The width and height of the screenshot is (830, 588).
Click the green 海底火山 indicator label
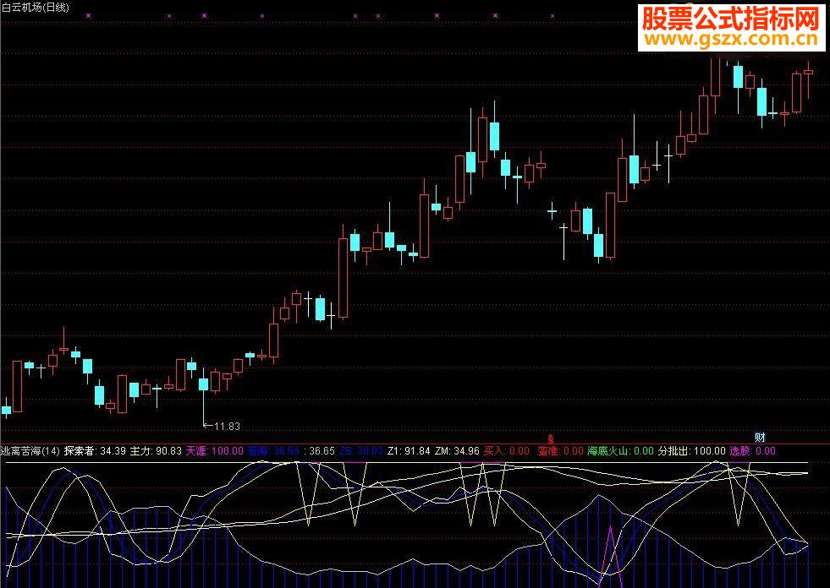tap(620, 451)
